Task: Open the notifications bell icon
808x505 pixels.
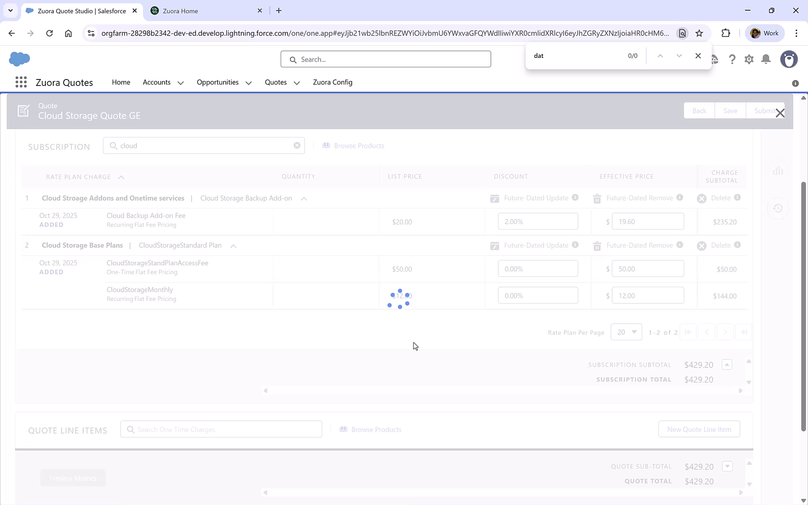Action: (766, 59)
